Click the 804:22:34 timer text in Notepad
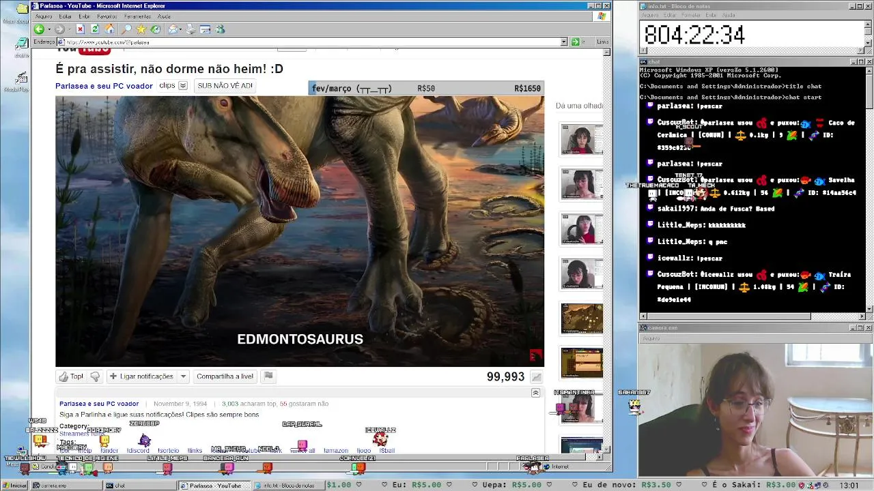The height and width of the screenshot is (491, 874). coord(694,35)
